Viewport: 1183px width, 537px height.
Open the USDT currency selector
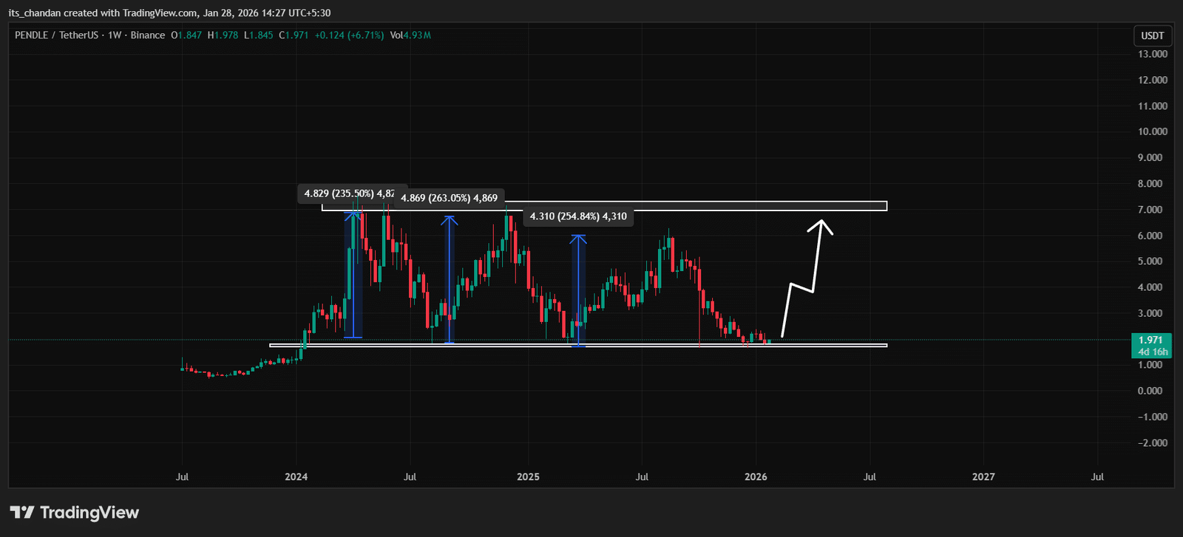[1152, 35]
